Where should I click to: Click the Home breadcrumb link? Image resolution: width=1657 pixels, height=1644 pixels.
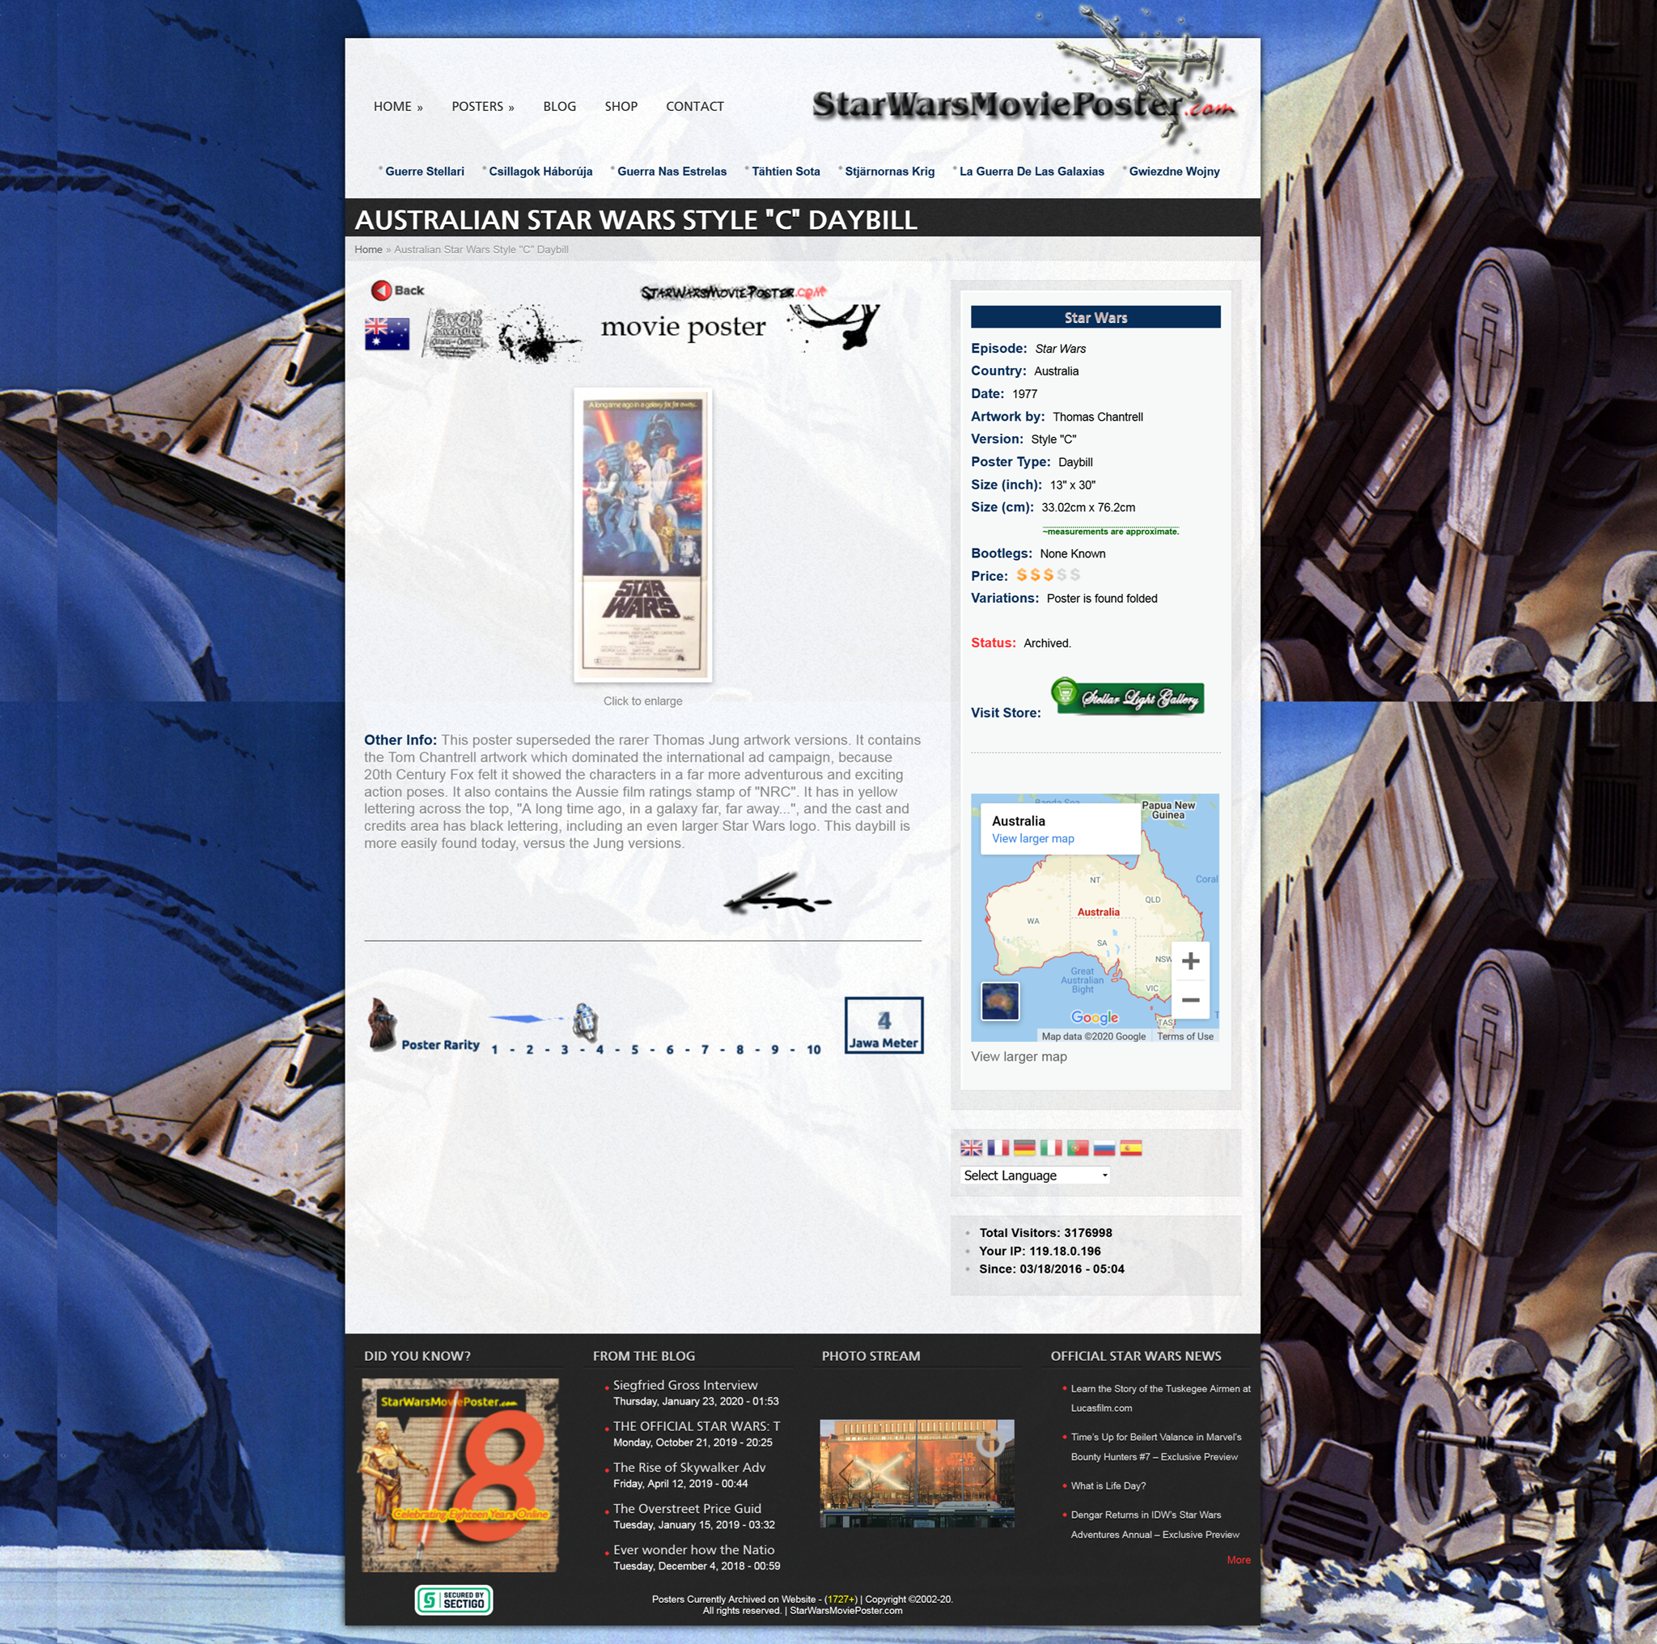coord(368,249)
